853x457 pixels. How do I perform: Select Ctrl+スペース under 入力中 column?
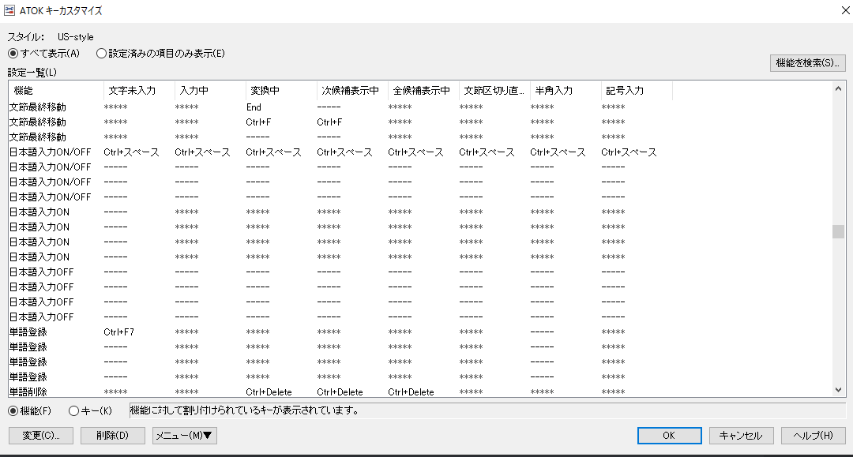[202, 152]
